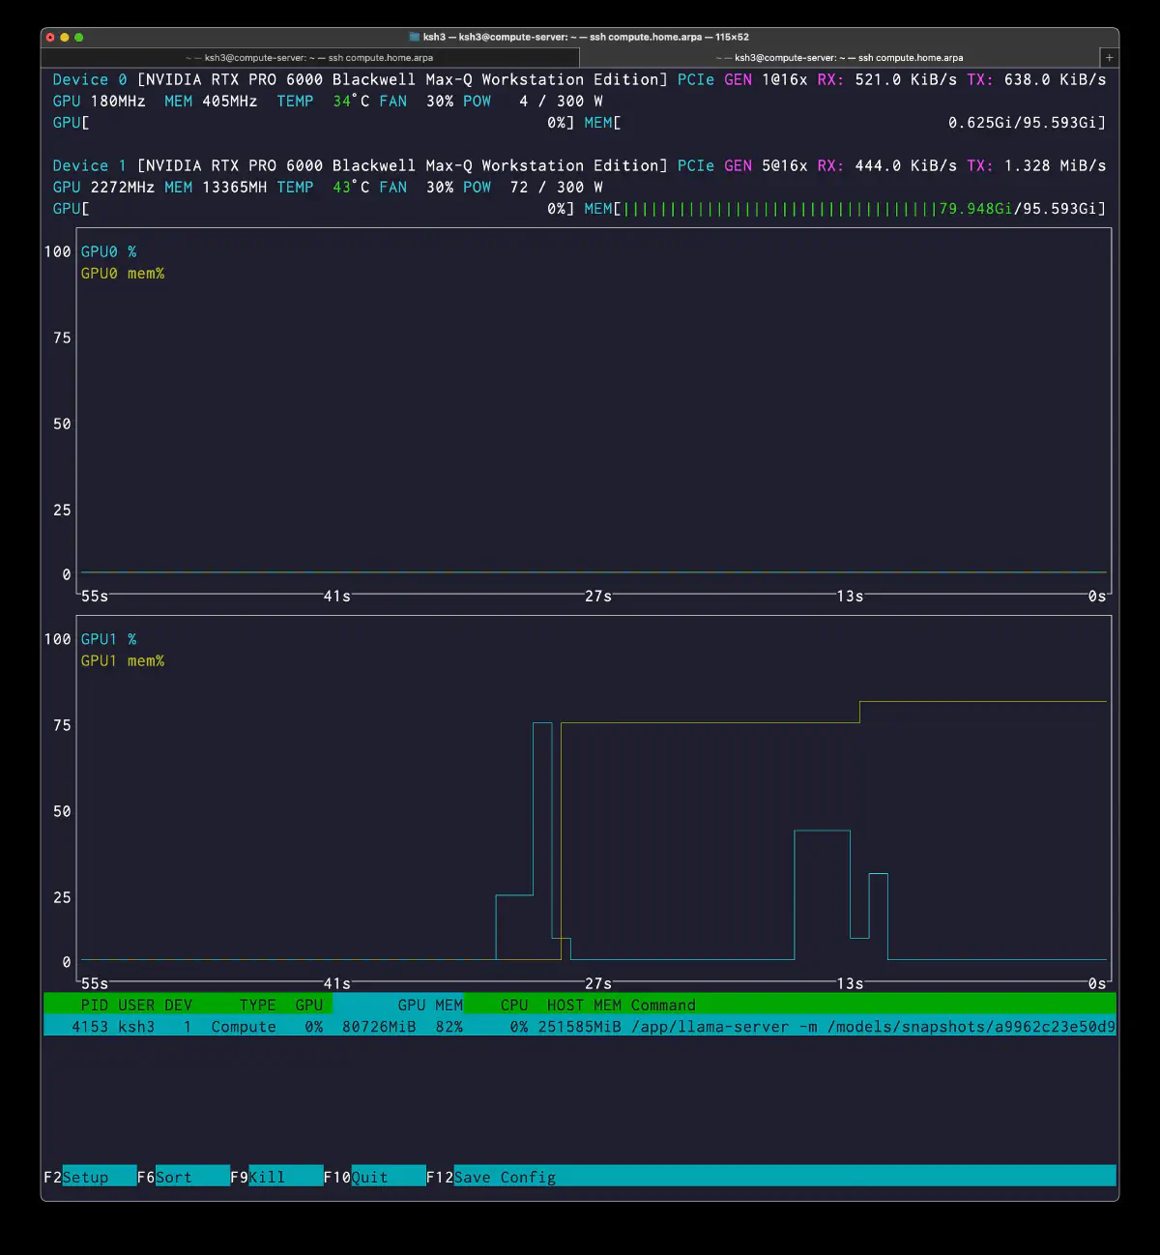Image resolution: width=1160 pixels, height=1255 pixels.
Task: Switch to the first ssh compute.home.arpa tab
Action: (x=309, y=57)
